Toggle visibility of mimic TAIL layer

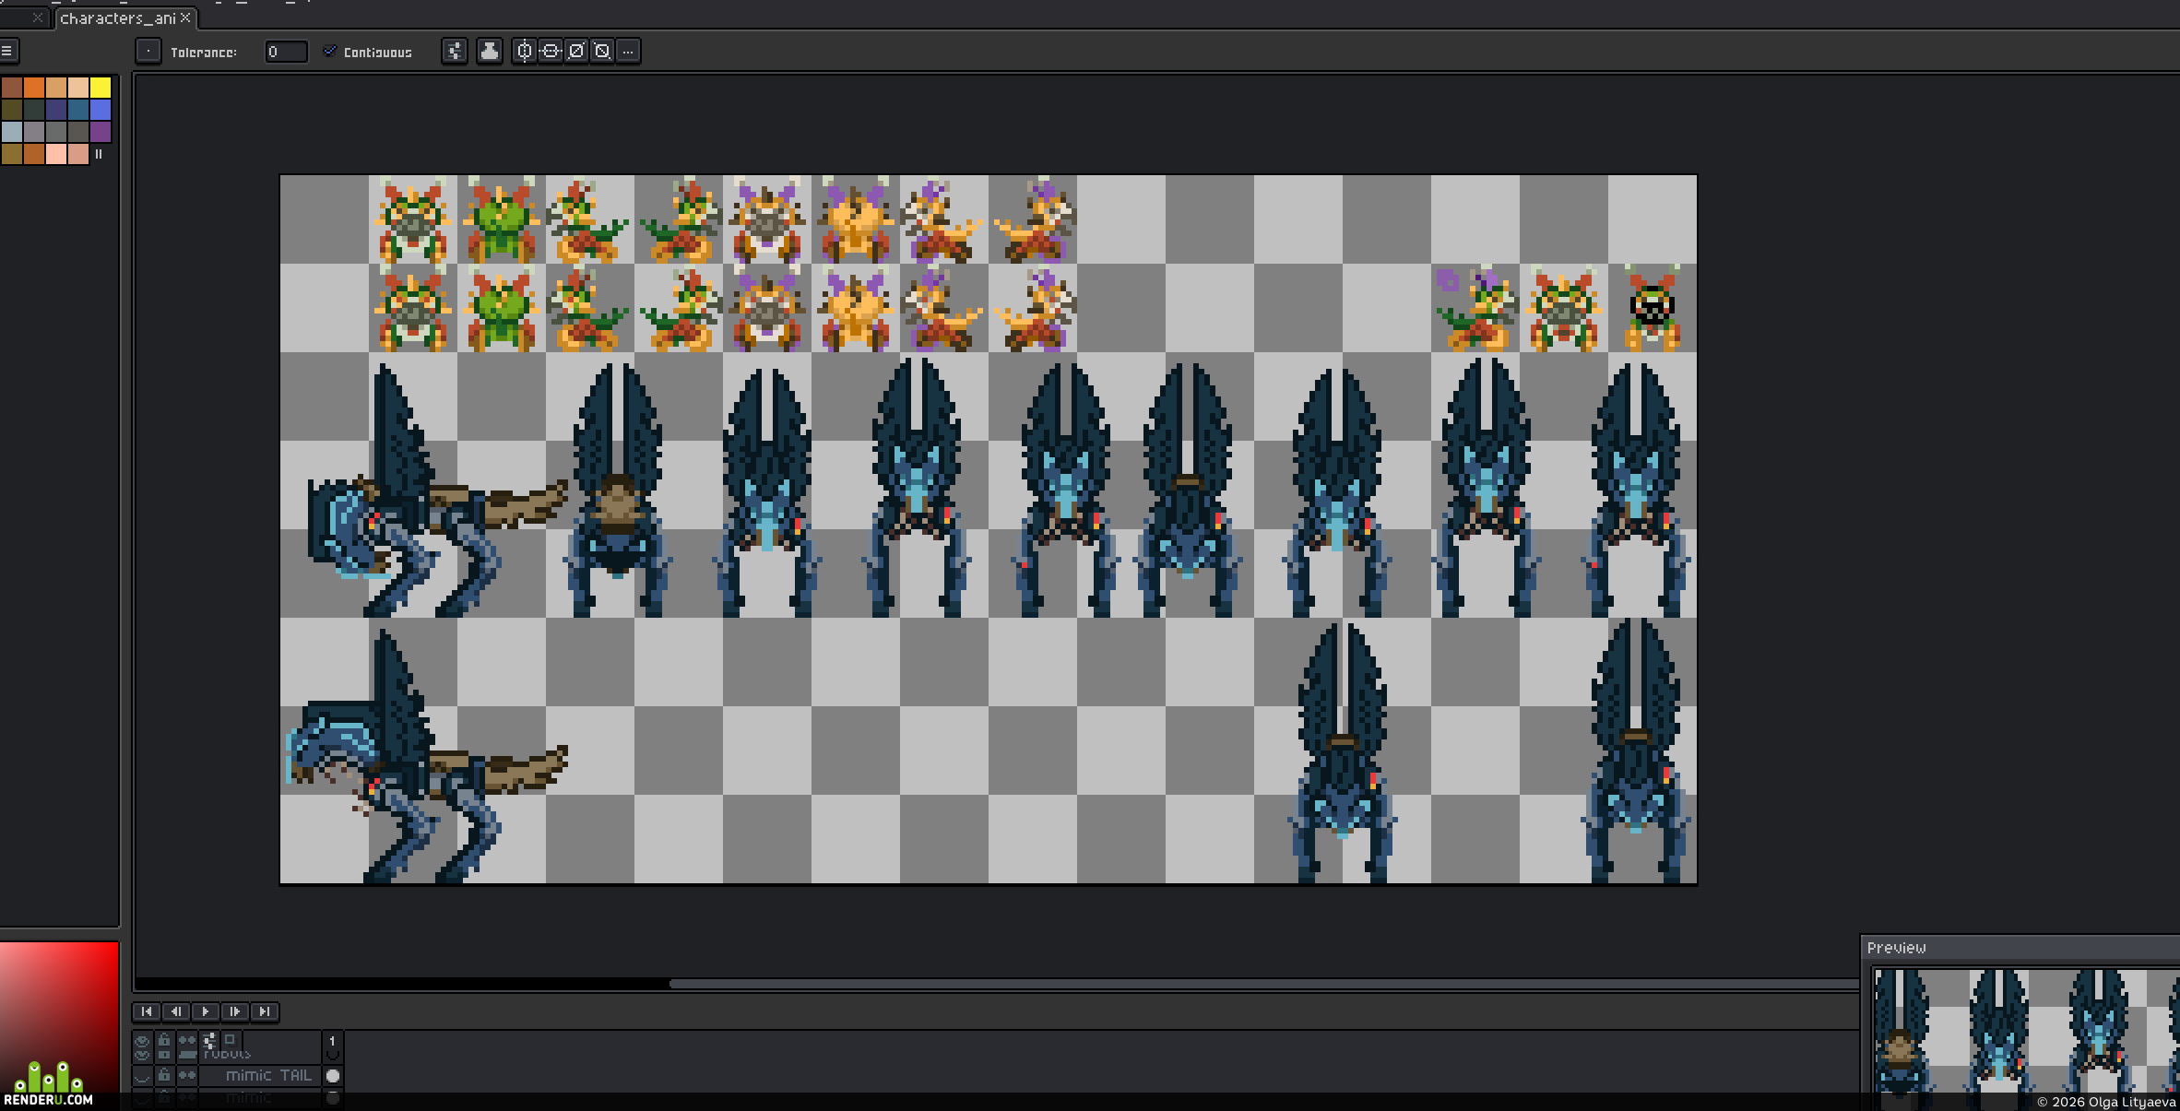[142, 1075]
